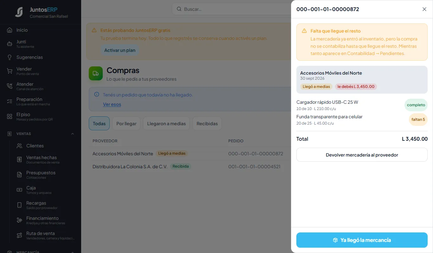
Task: Open Recargas phone item
Action: pyautogui.click(x=46, y=205)
